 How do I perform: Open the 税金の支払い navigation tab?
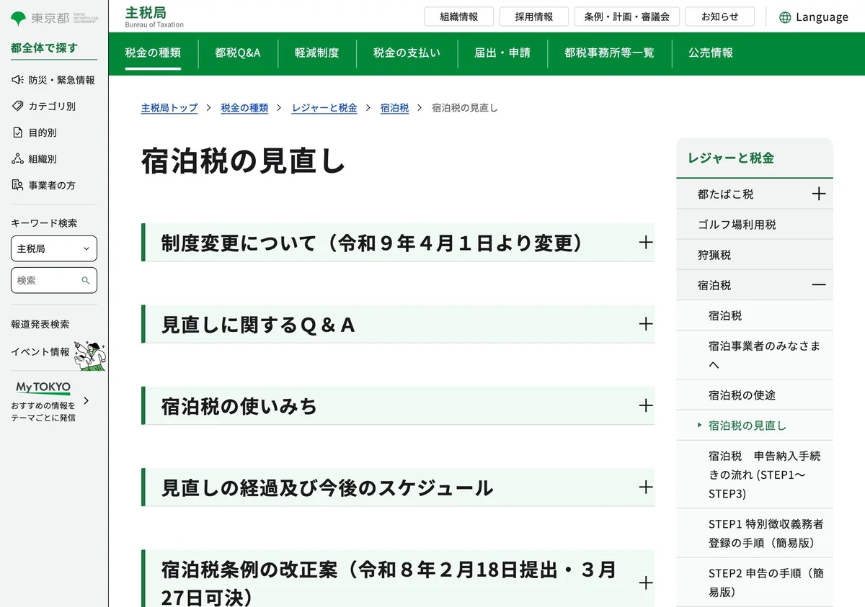pos(407,53)
